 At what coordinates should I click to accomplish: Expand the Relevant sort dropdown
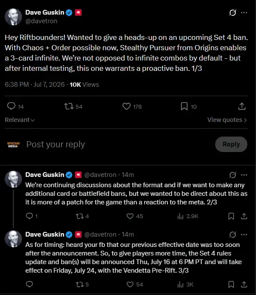(x=20, y=120)
